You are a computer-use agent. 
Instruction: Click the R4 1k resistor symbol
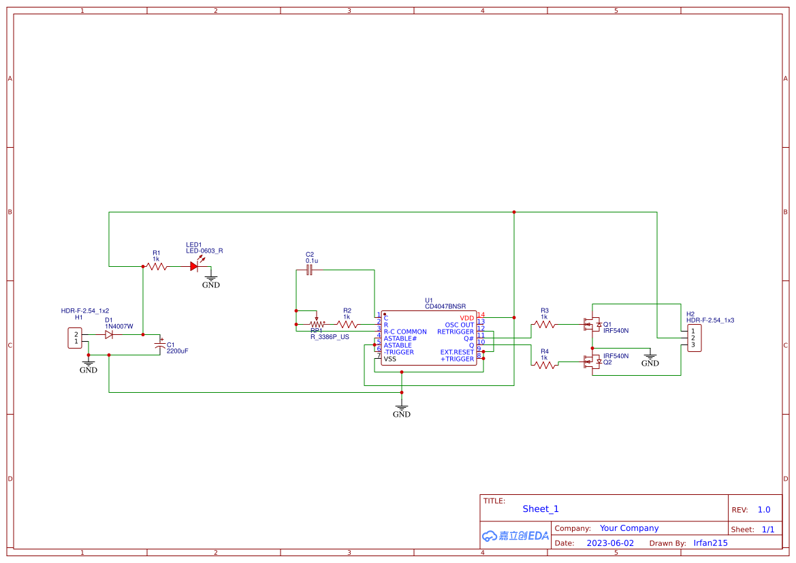pyautogui.click(x=545, y=366)
